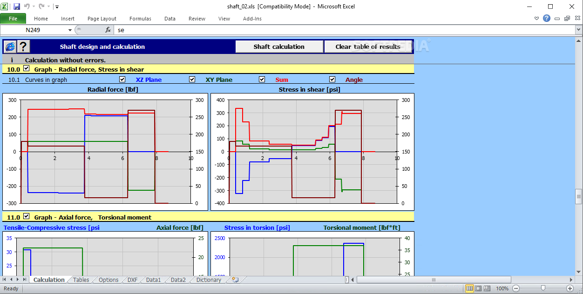The height and width of the screenshot is (294, 583).
Task: Click the zoom out minus button
Action: point(516,288)
